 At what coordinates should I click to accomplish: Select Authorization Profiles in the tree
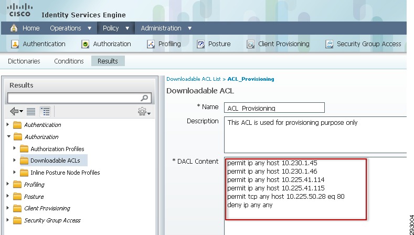point(57,149)
